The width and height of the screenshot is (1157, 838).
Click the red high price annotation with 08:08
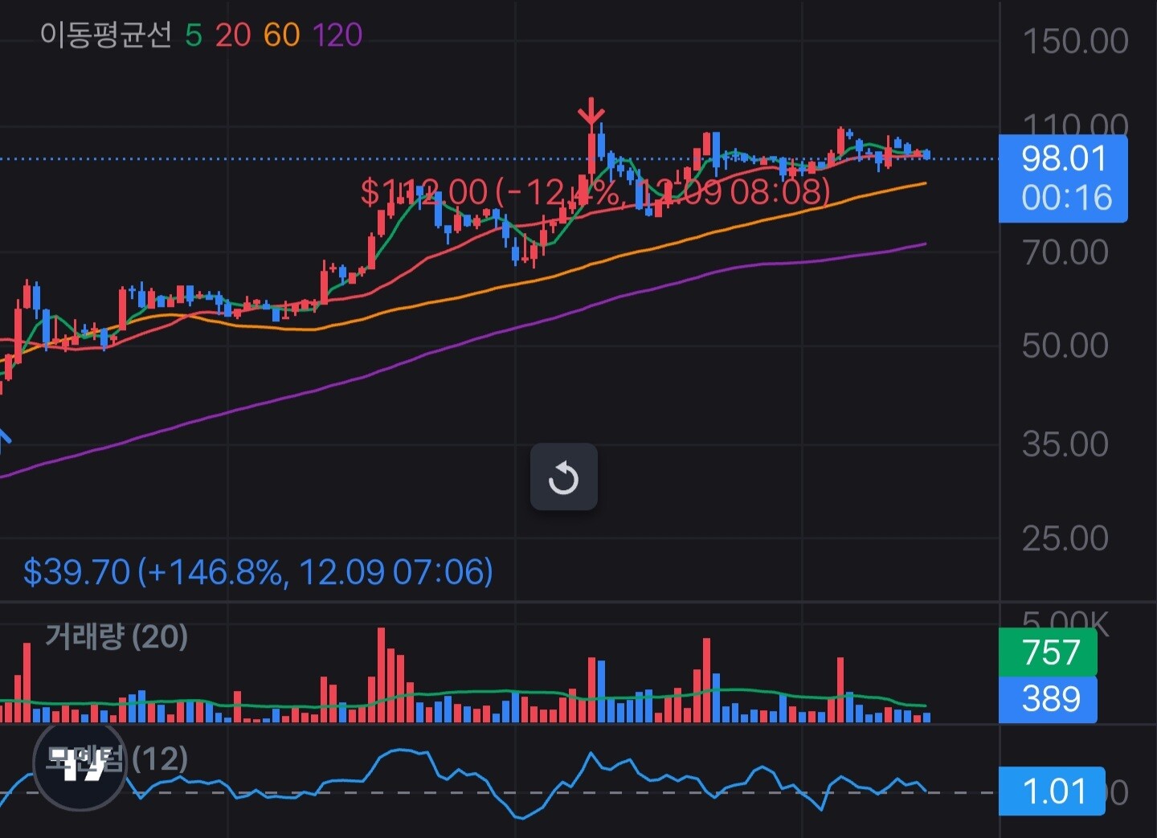[595, 192]
